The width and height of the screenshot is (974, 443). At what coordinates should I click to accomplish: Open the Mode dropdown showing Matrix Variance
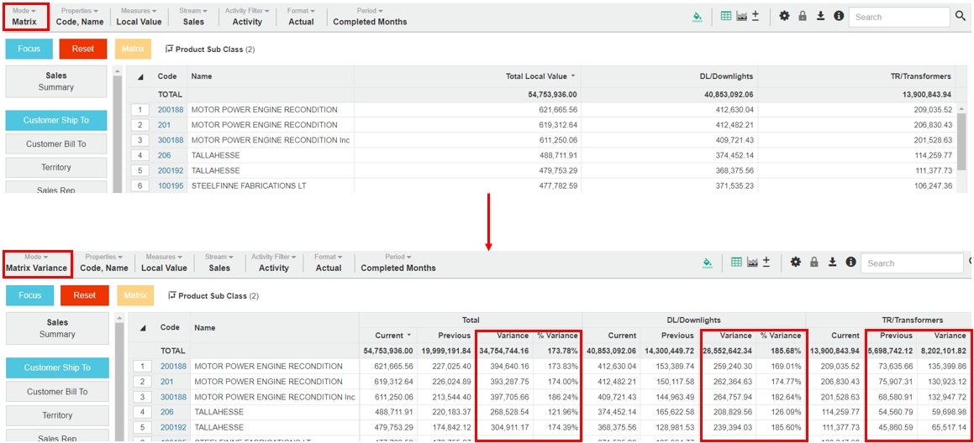pos(36,263)
